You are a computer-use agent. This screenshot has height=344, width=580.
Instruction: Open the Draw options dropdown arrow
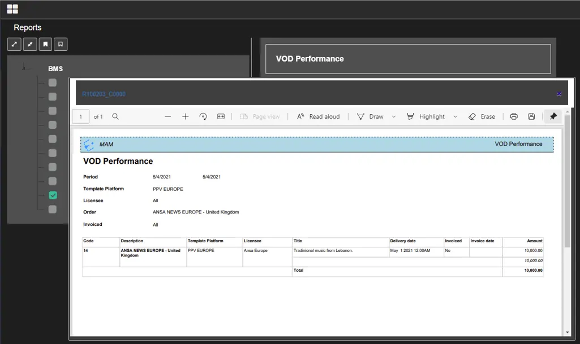click(x=394, y=116)
